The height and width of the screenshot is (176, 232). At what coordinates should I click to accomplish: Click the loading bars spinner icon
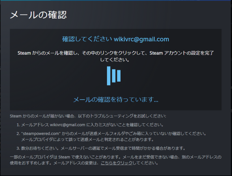114,76
